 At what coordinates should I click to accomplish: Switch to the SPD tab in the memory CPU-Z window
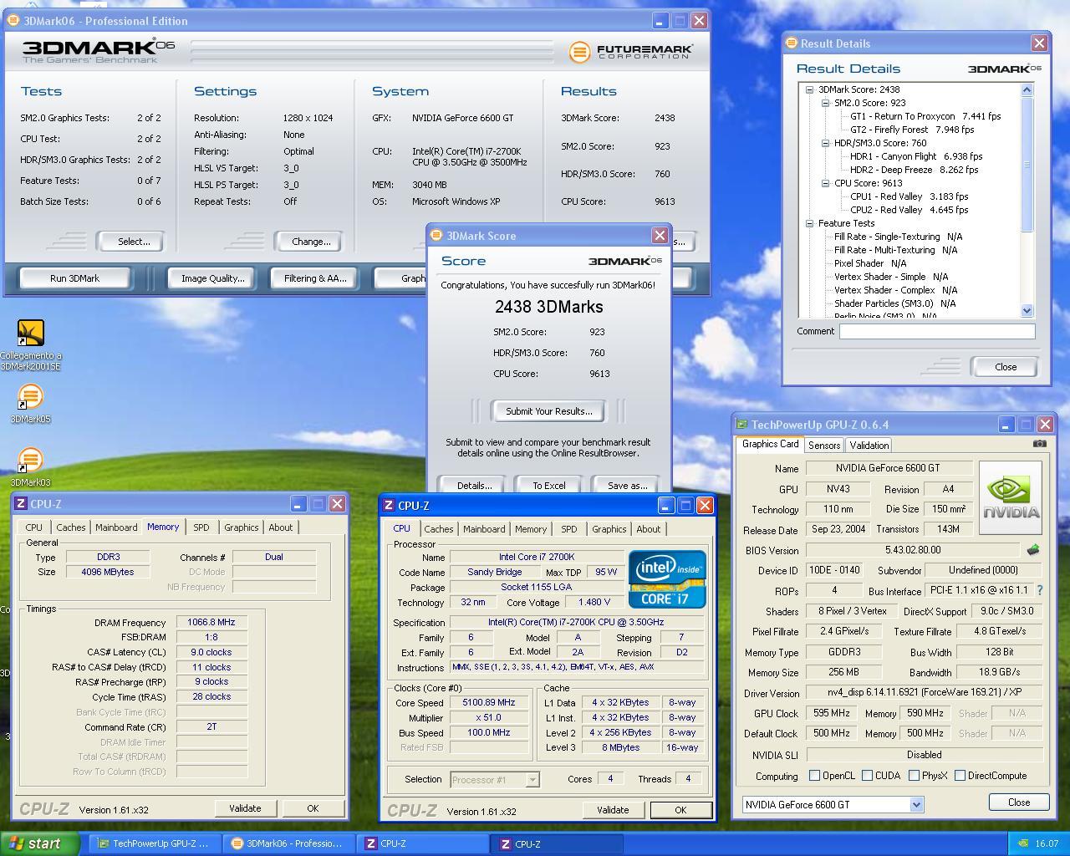click(201, 527)
